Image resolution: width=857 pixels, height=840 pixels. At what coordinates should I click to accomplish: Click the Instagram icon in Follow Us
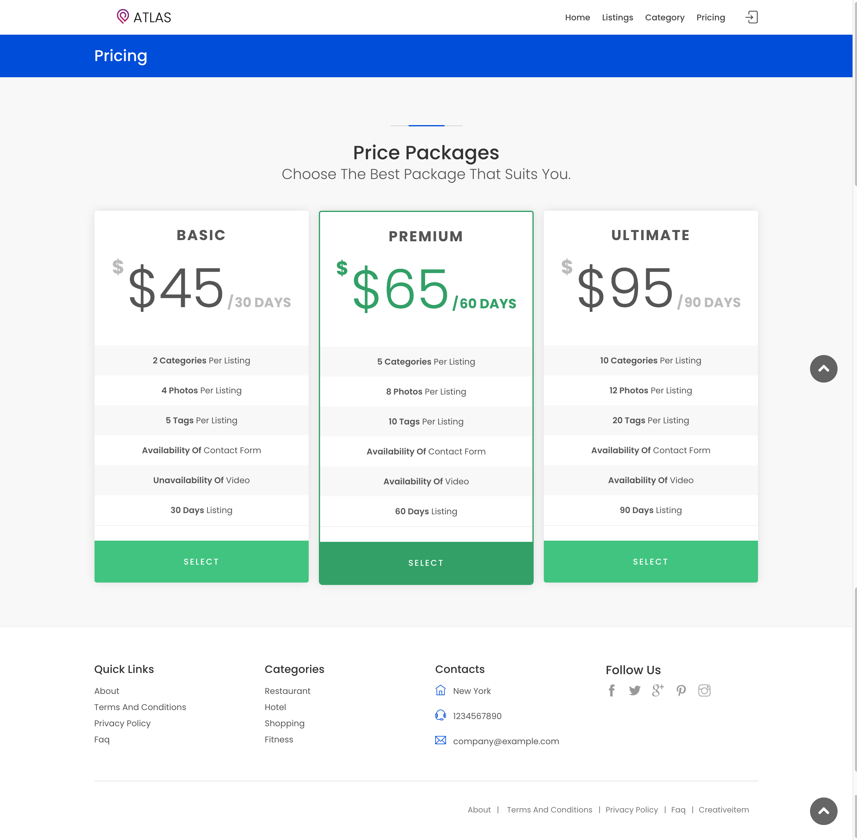click(705, 690)
